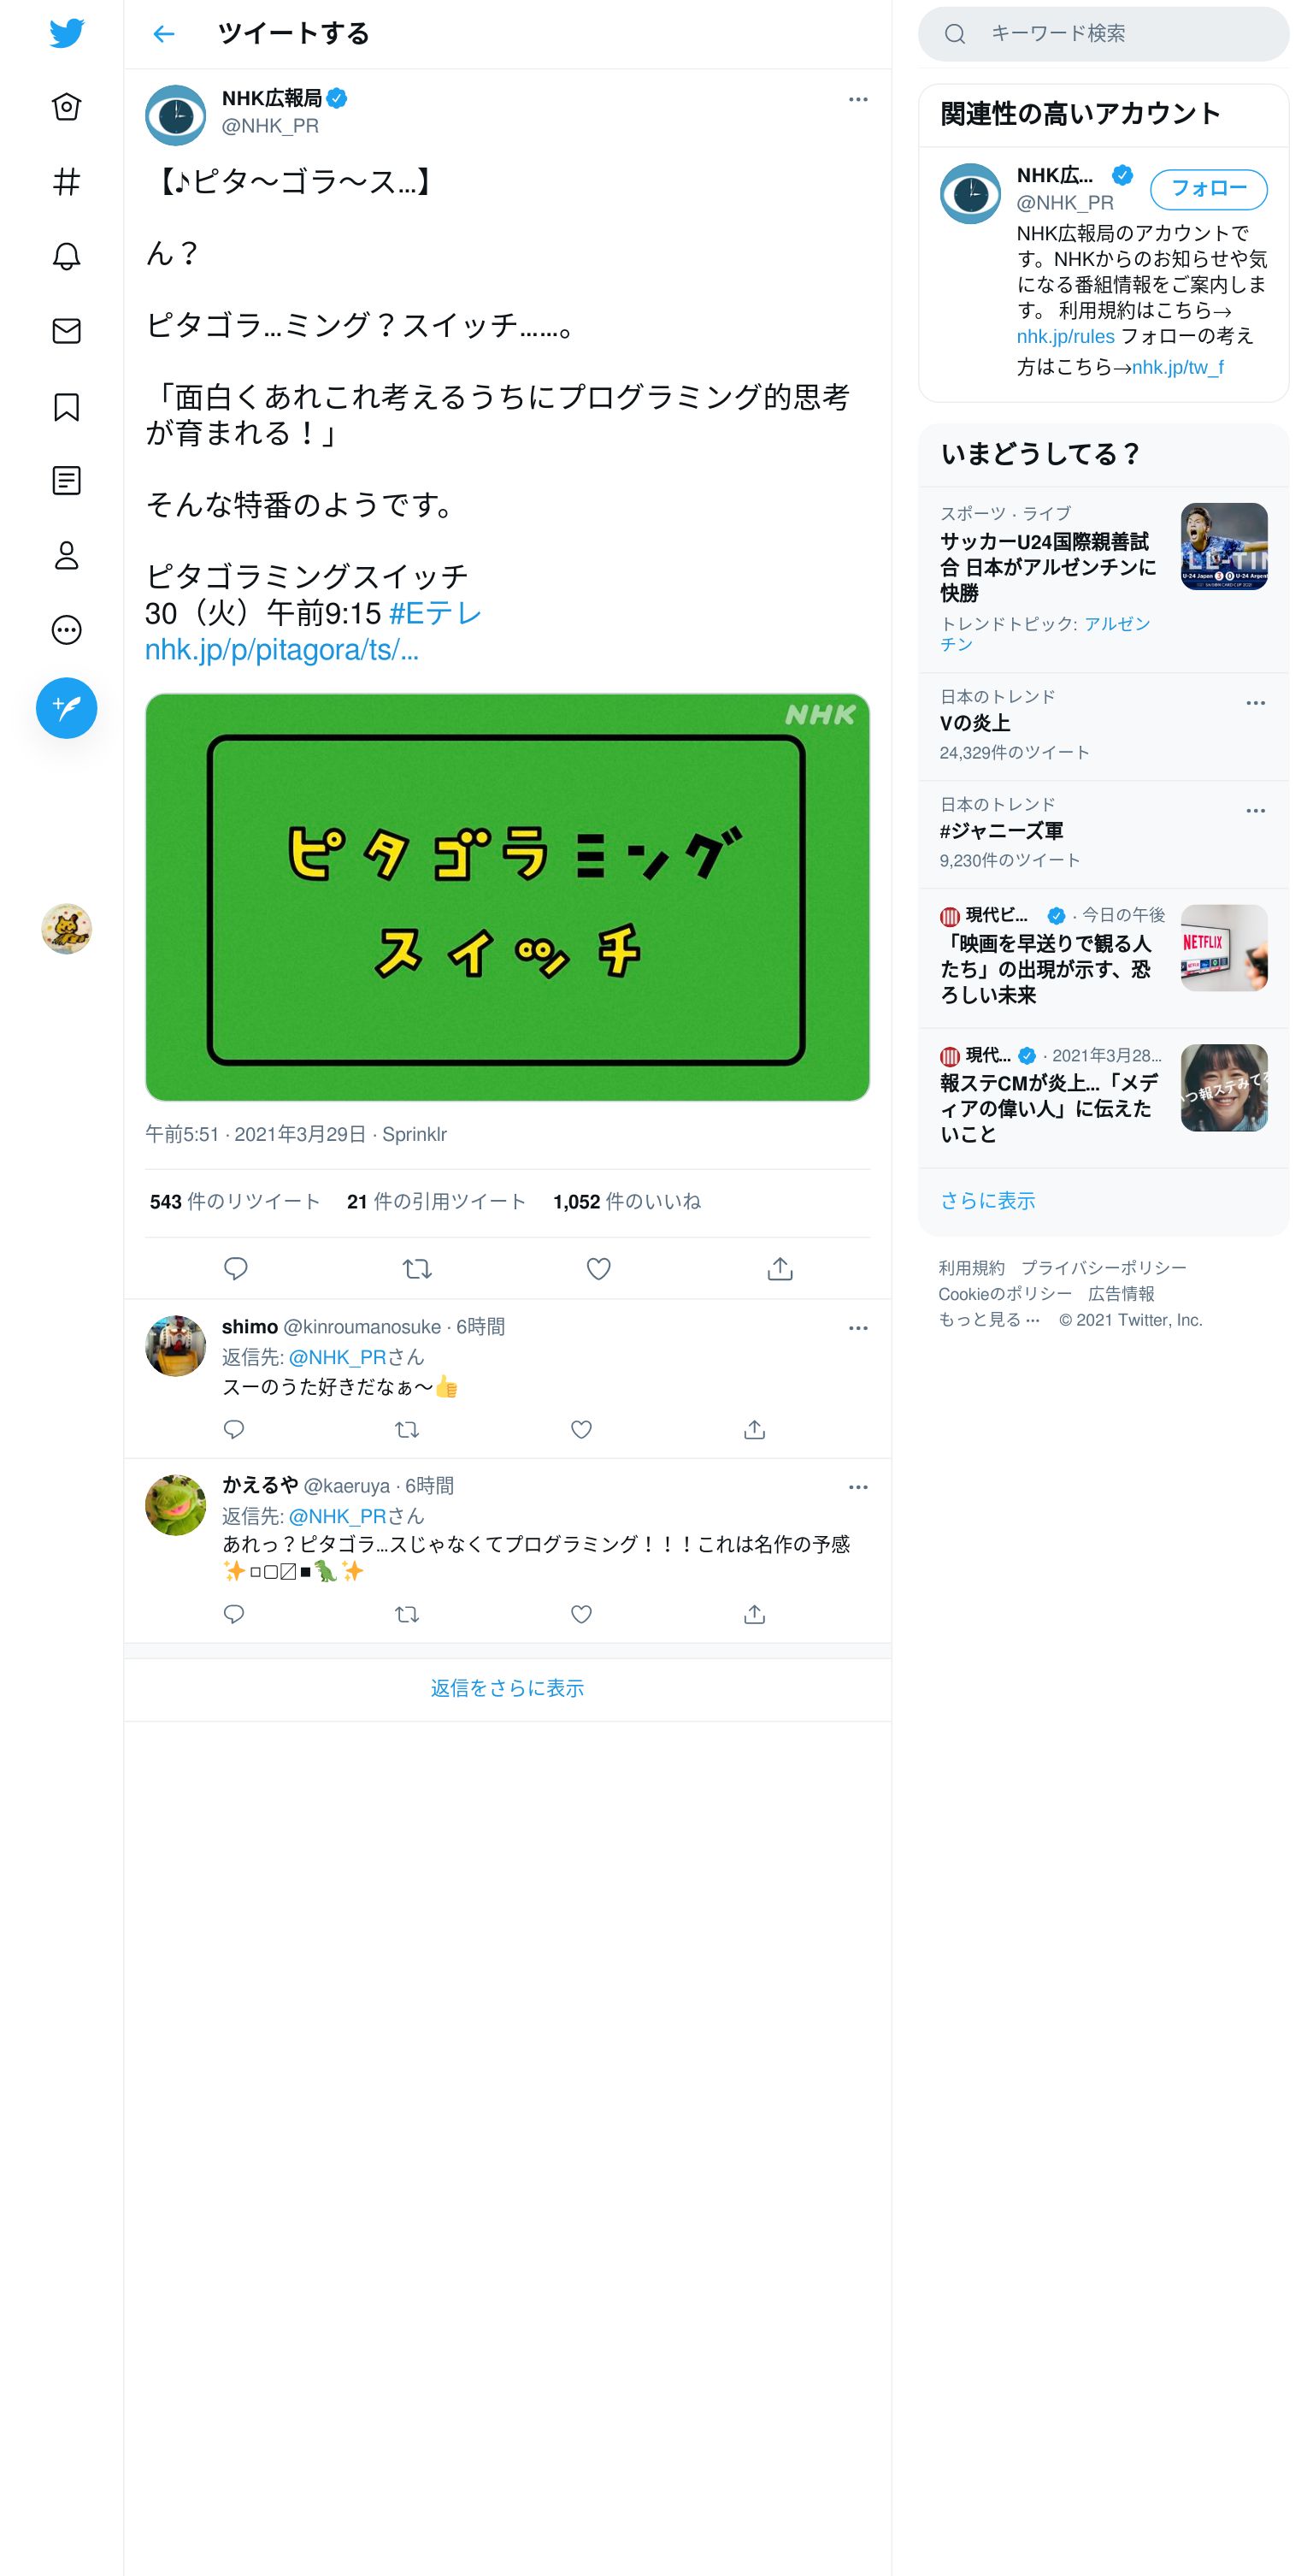View the 543 件のリツイート list
This screenshot has height=2576, width=1313.
(235, 1201)
